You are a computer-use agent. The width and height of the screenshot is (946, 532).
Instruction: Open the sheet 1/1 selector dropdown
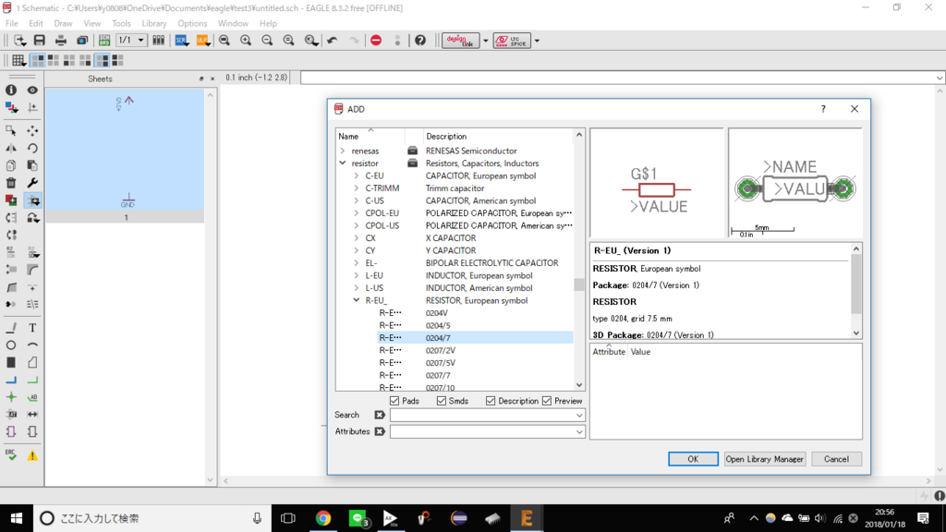pyautogui.click(x=140, y=41)
